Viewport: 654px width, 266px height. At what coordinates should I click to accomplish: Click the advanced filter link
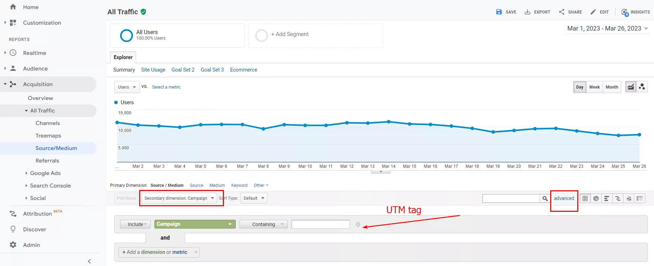[564, 198]
